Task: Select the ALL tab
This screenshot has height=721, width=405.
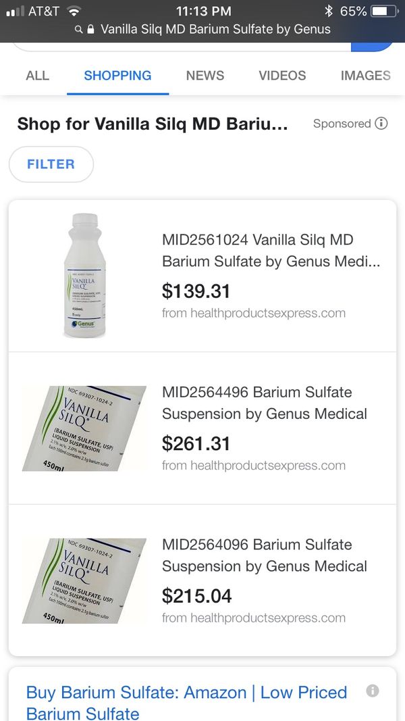Action: coord(37,75)
